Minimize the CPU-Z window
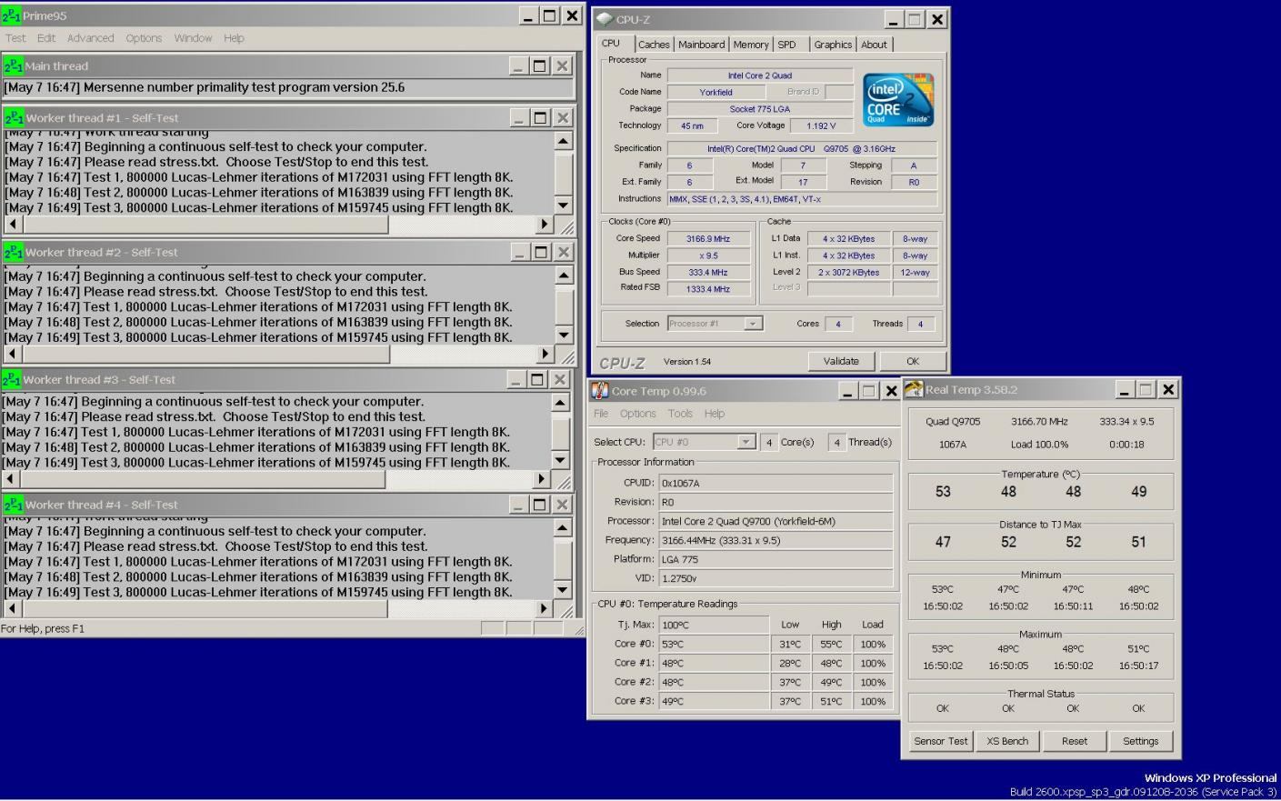Screen dimensions: 1281x801 tap(893, 19)
